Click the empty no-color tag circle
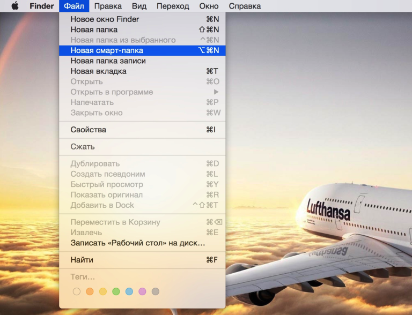This screenshot has height=315, width=412. (x=77, y=291)
